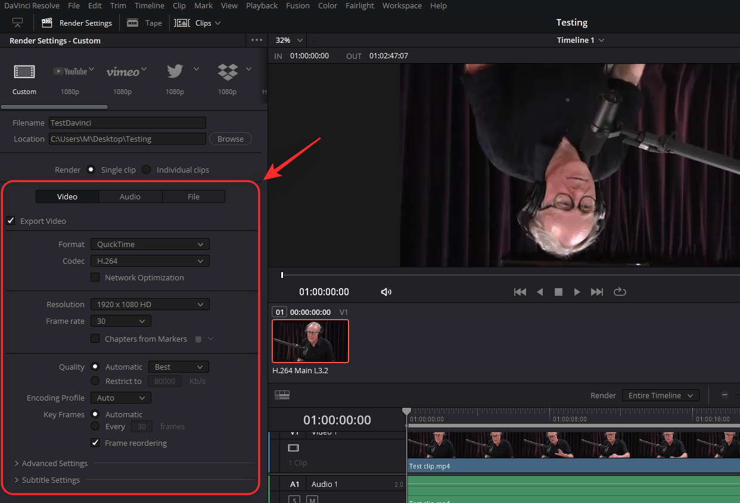This screenshot has height=503, width=740.
Task: Click the Browse button for location
Action: 231,139
